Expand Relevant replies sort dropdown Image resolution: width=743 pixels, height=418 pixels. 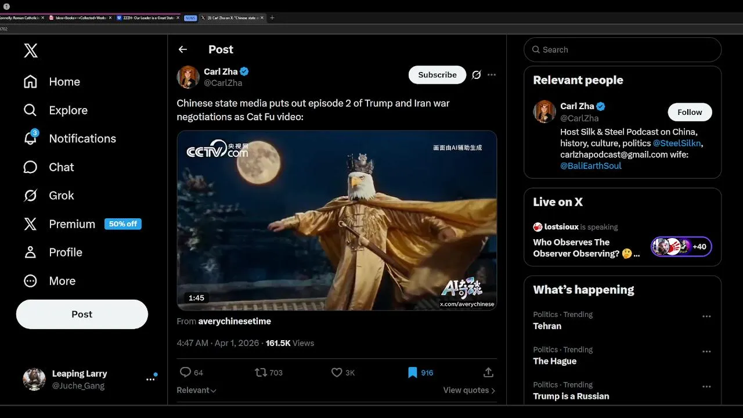196,390
